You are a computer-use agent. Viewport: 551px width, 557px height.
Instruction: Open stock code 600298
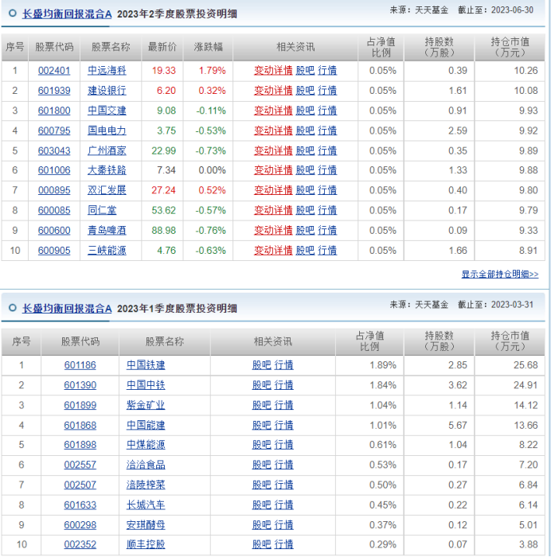tap(80, 525)
